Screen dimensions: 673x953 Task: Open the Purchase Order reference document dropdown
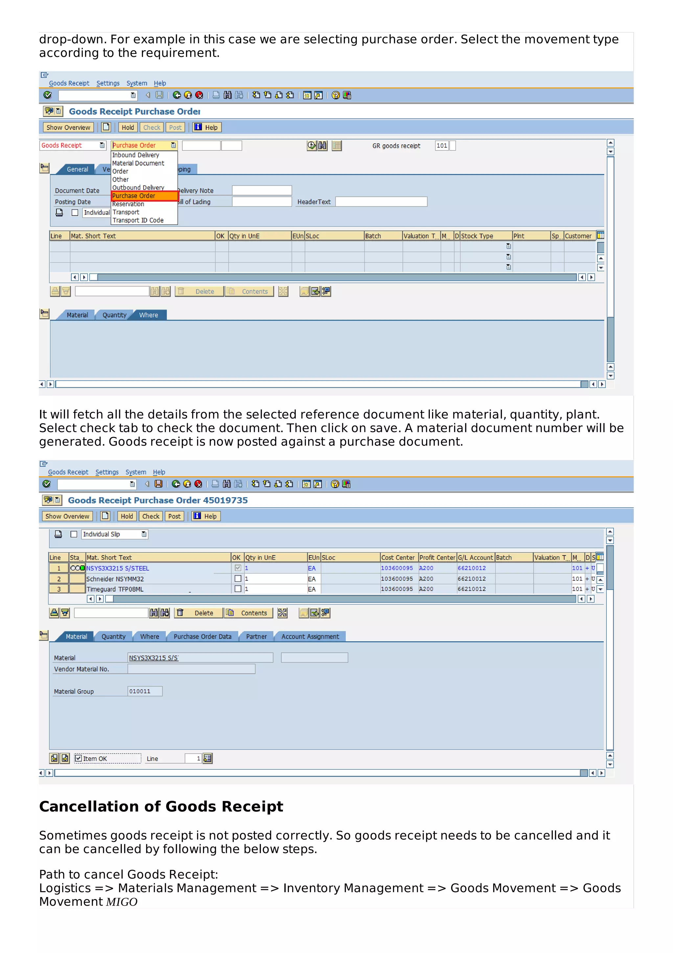pyautogui.click(x=173, y=145)
